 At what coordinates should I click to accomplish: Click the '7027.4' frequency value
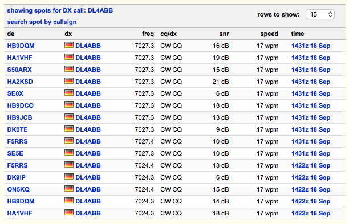(x=144, y=141)
